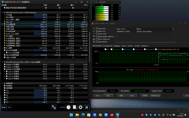This screenshot has height=118, width=189.
Task: Collapse CPU [#0] C-State residency group
Action: pyautogui.click(x=2, y=62)
